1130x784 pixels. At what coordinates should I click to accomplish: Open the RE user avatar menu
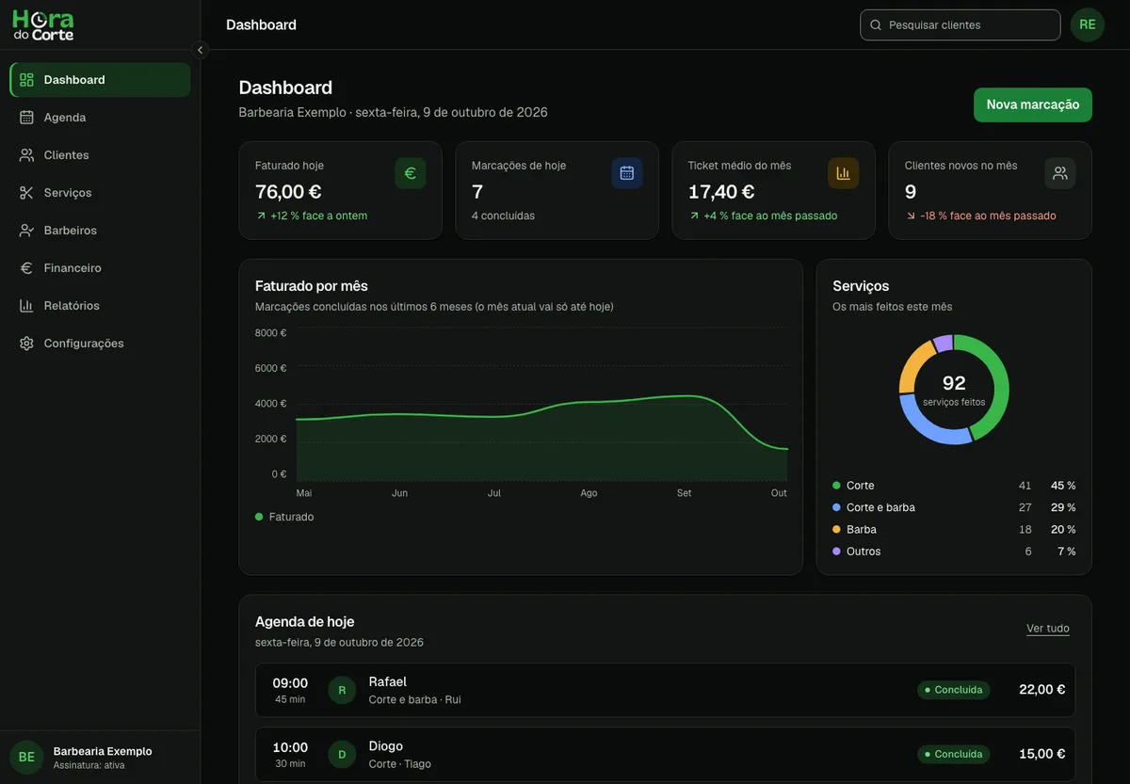click(1088, 24)
